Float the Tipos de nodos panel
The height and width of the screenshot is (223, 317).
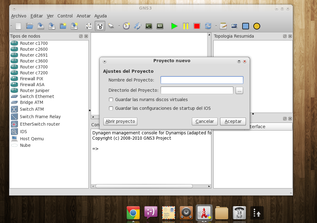coord(81,36)
